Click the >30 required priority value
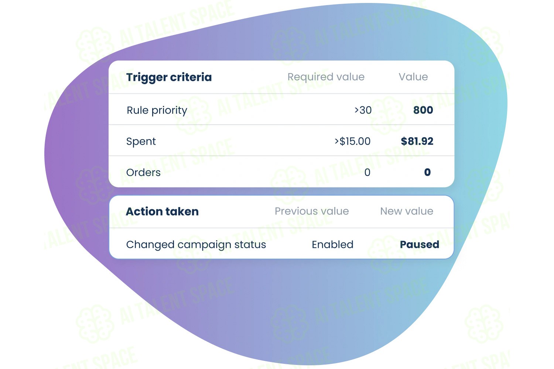 pos(363,110)
